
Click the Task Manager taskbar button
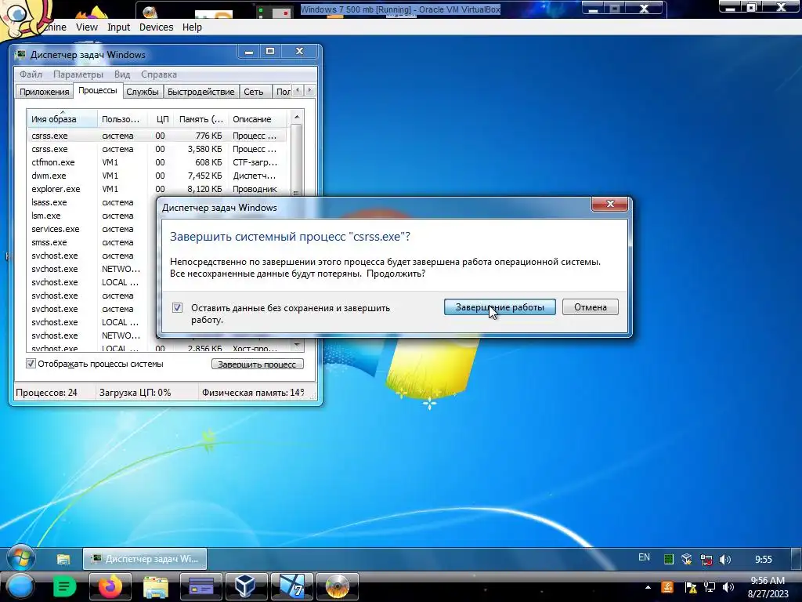pos(145,559)
